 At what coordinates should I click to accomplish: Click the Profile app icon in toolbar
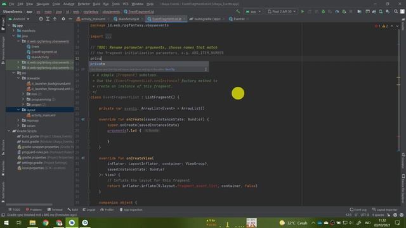(x=337, y=11)
